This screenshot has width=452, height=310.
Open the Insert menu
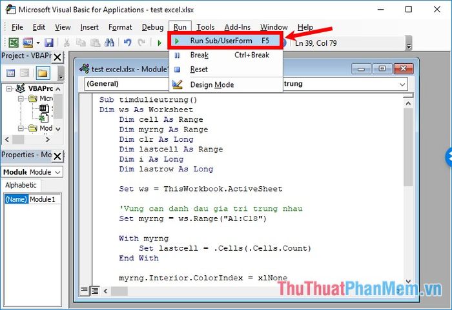coord(89,27)
